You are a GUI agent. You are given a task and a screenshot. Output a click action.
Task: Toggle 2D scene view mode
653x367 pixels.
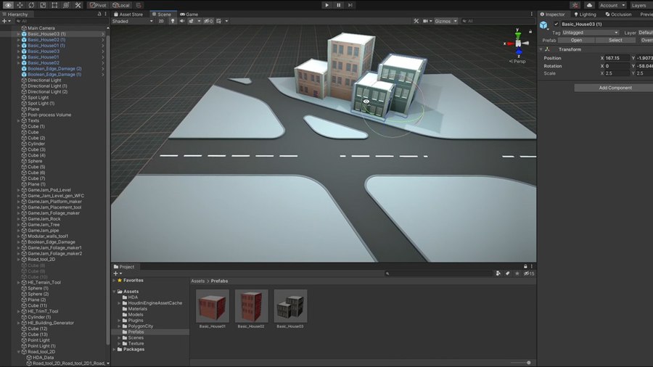coord(161,21)
